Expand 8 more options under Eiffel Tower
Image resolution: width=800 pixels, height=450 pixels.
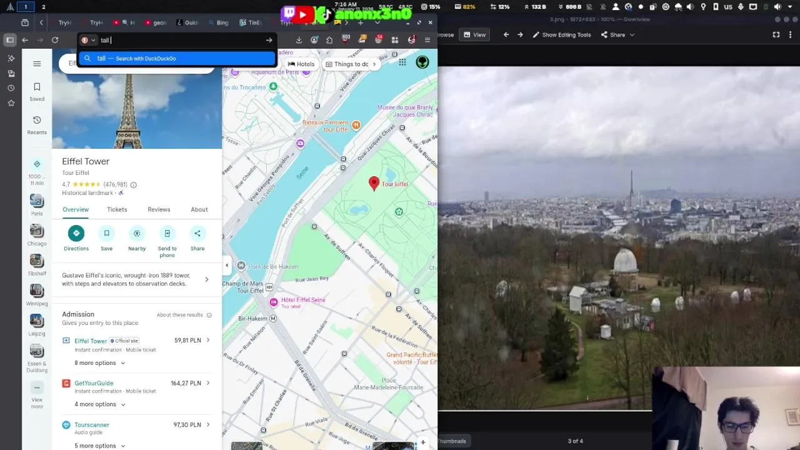(99, 363)
